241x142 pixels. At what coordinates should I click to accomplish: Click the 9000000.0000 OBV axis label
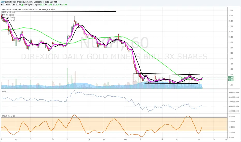(x=234, y=92)
